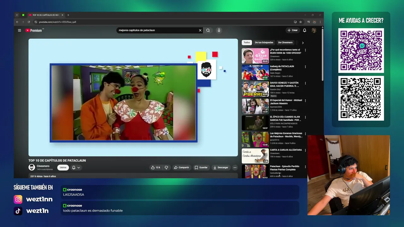404x227 pixels.
Task: Open the YouTube hamburger guide menu
Action: coord(19,30)
